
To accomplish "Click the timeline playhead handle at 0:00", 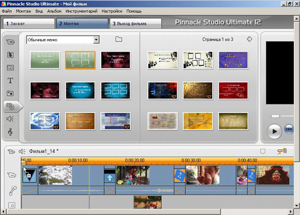I will coord(24,163).
